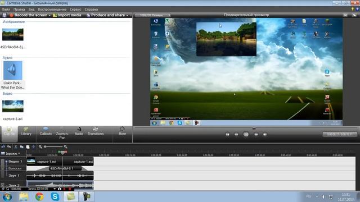360x202 pixels.
Task: Open the preview dimensions dropdown
Action: point(152,15)
